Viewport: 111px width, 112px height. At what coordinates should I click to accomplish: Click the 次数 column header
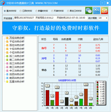click(80, 39)
